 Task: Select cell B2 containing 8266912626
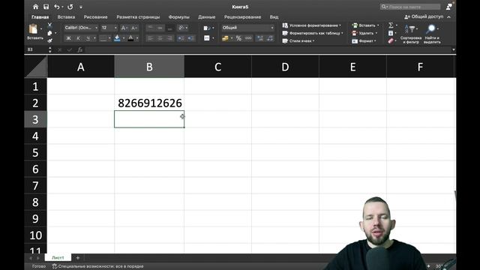point(149,103)
